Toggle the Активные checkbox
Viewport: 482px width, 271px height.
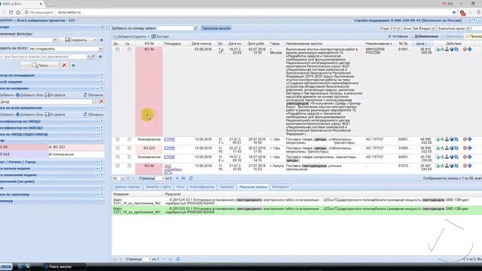coord(389,36)
